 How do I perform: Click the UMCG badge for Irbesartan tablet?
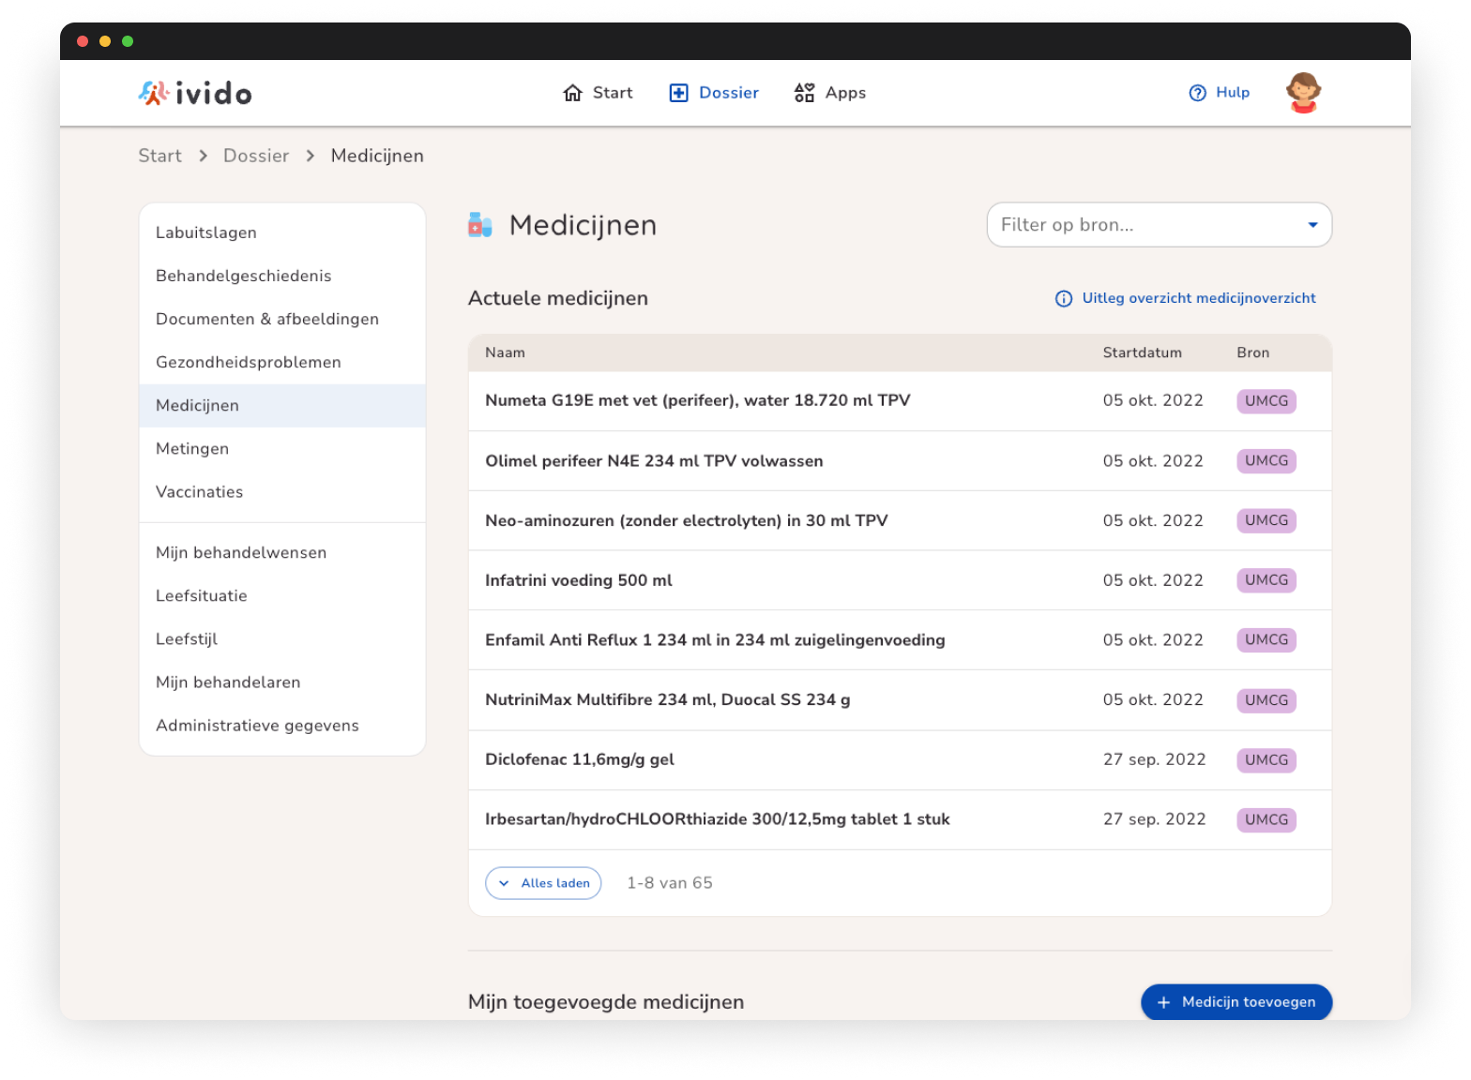[x=1266, y=820]
